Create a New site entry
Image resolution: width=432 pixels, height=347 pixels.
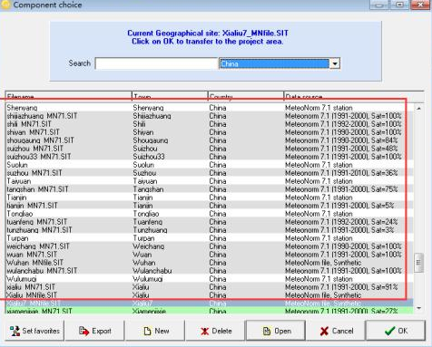click(155, 331)
